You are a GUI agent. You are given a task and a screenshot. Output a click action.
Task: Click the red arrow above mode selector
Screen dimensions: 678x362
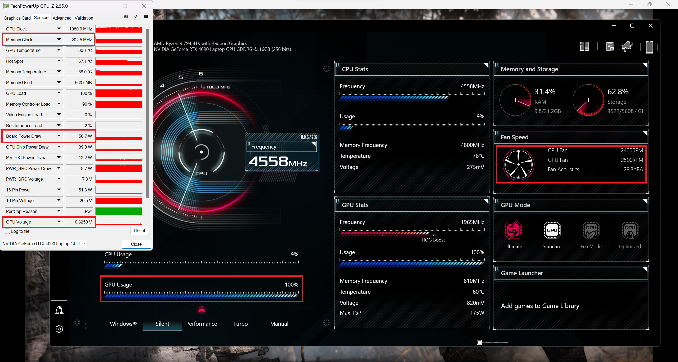(x=202, y=310)
